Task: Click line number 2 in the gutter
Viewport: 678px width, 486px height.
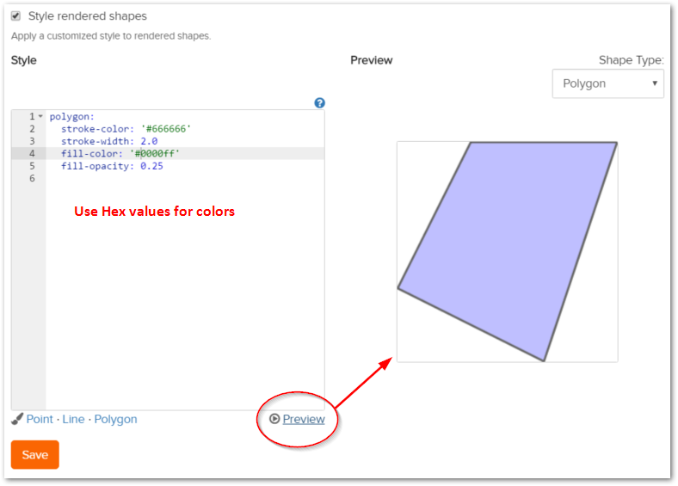Action: 32,129
